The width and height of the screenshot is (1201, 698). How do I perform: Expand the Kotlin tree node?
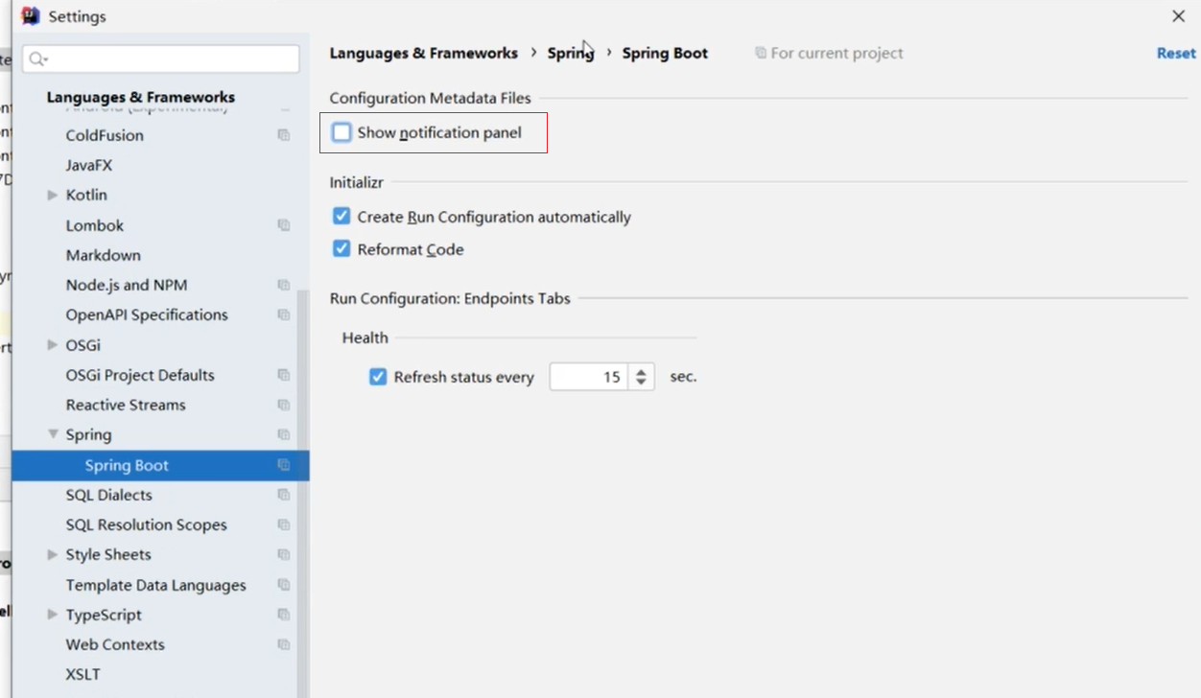tap(53, 195)
